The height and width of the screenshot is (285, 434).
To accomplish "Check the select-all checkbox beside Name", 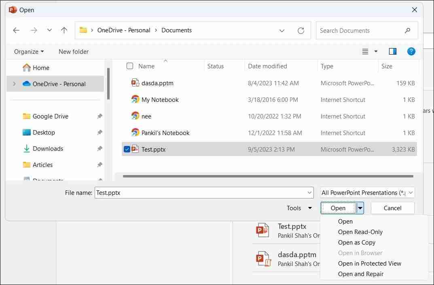I will tap(129, 66).
